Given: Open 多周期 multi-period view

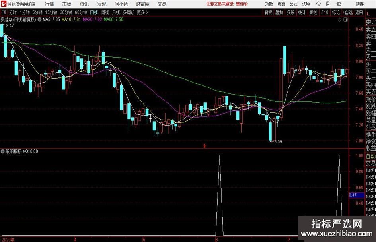Looking at the screenshot, I should 129,12.
